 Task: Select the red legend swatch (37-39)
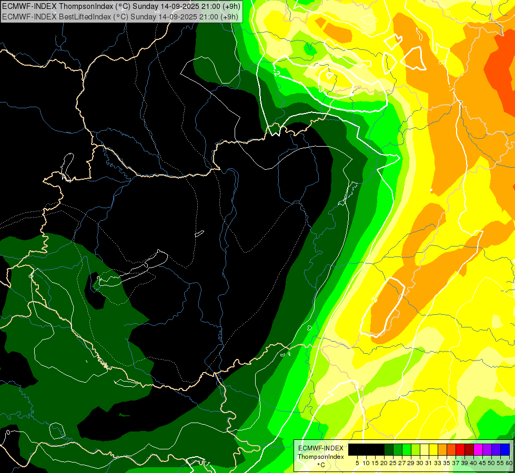[x=460, y=449]
